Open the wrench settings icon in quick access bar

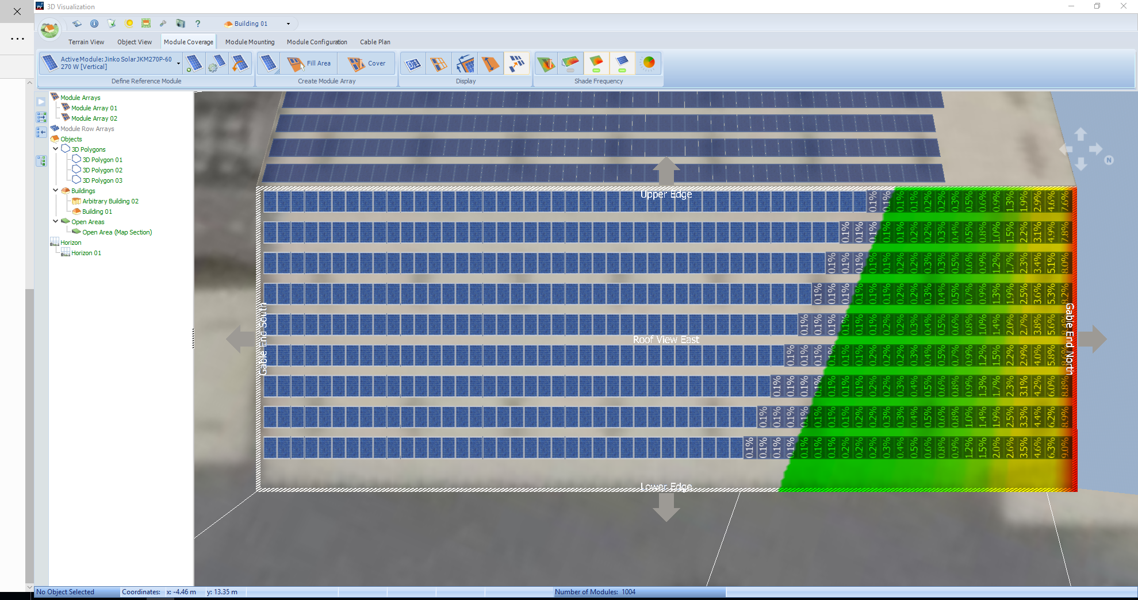[x=163, y=24]
